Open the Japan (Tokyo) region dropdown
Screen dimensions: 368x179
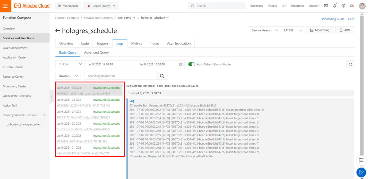101,6
